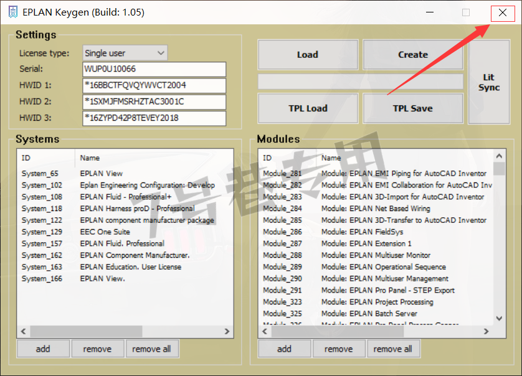Click the right scroll arrow of the Modules list
Screen dimensions: 522x376
pyautogui.click(x=486, y=331)
